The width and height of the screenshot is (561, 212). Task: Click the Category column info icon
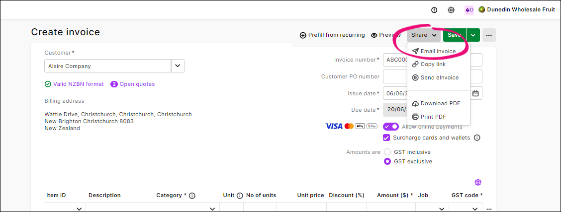point(192,196)
